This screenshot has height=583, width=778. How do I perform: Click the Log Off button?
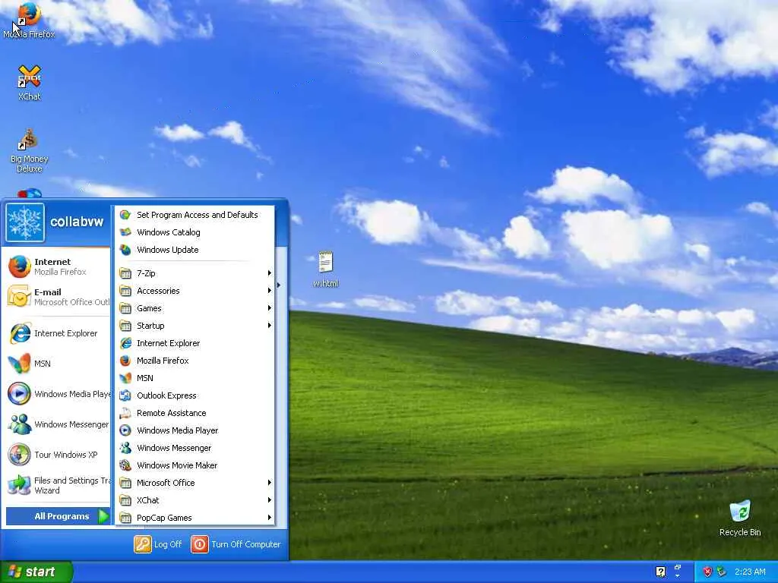click(x=158, y=544)
